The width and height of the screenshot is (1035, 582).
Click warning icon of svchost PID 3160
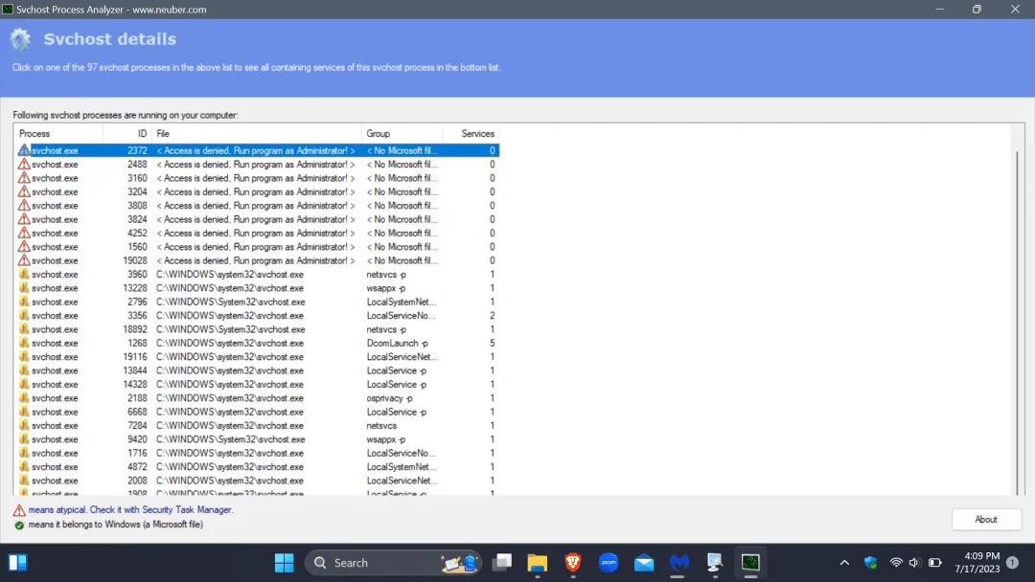[x=24, y=178]
